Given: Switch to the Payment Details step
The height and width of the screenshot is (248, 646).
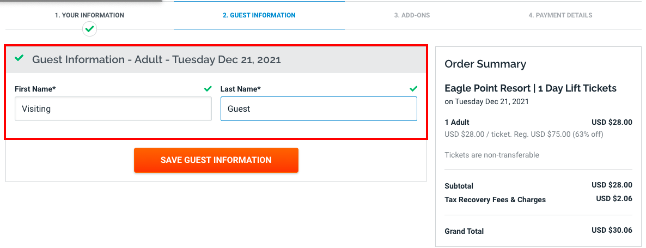Looking at the screenshot, I should [560, 15].
